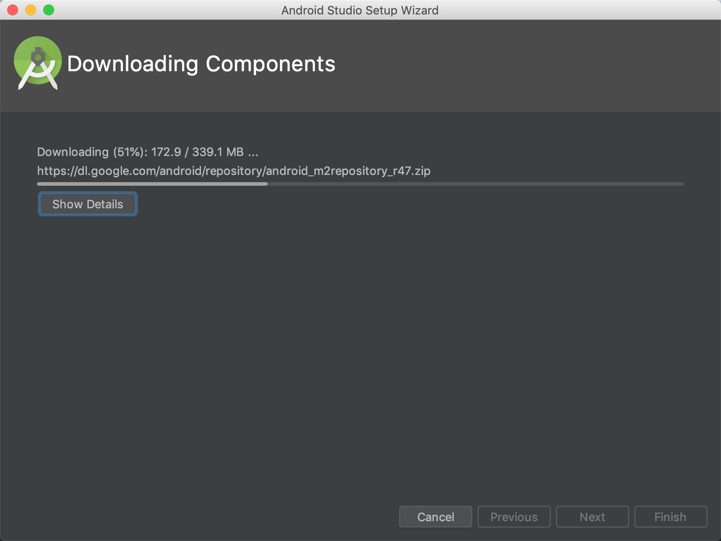Viewport: 721px width, 541px height.
Task: Click the Previous button
Action: pyautogui.click(x=514, y=517)
